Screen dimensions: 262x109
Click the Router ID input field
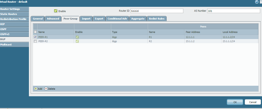point(157,11)
